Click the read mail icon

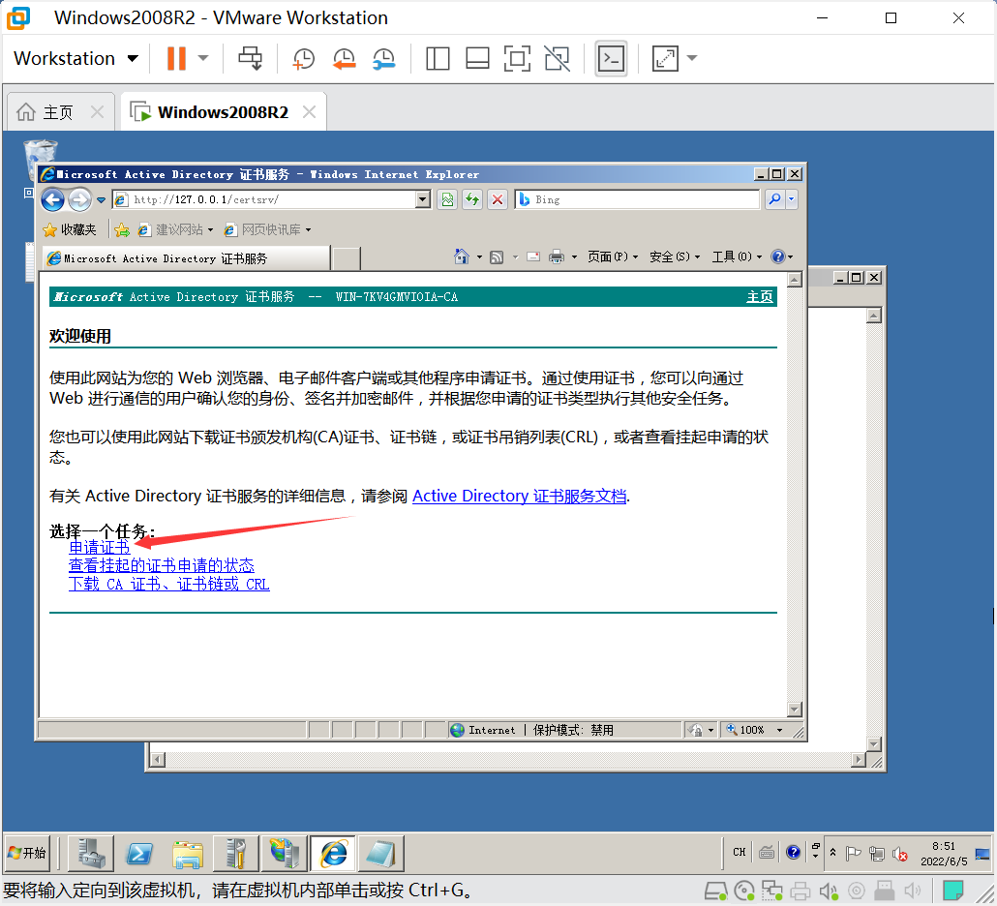(x=533, y=257)
